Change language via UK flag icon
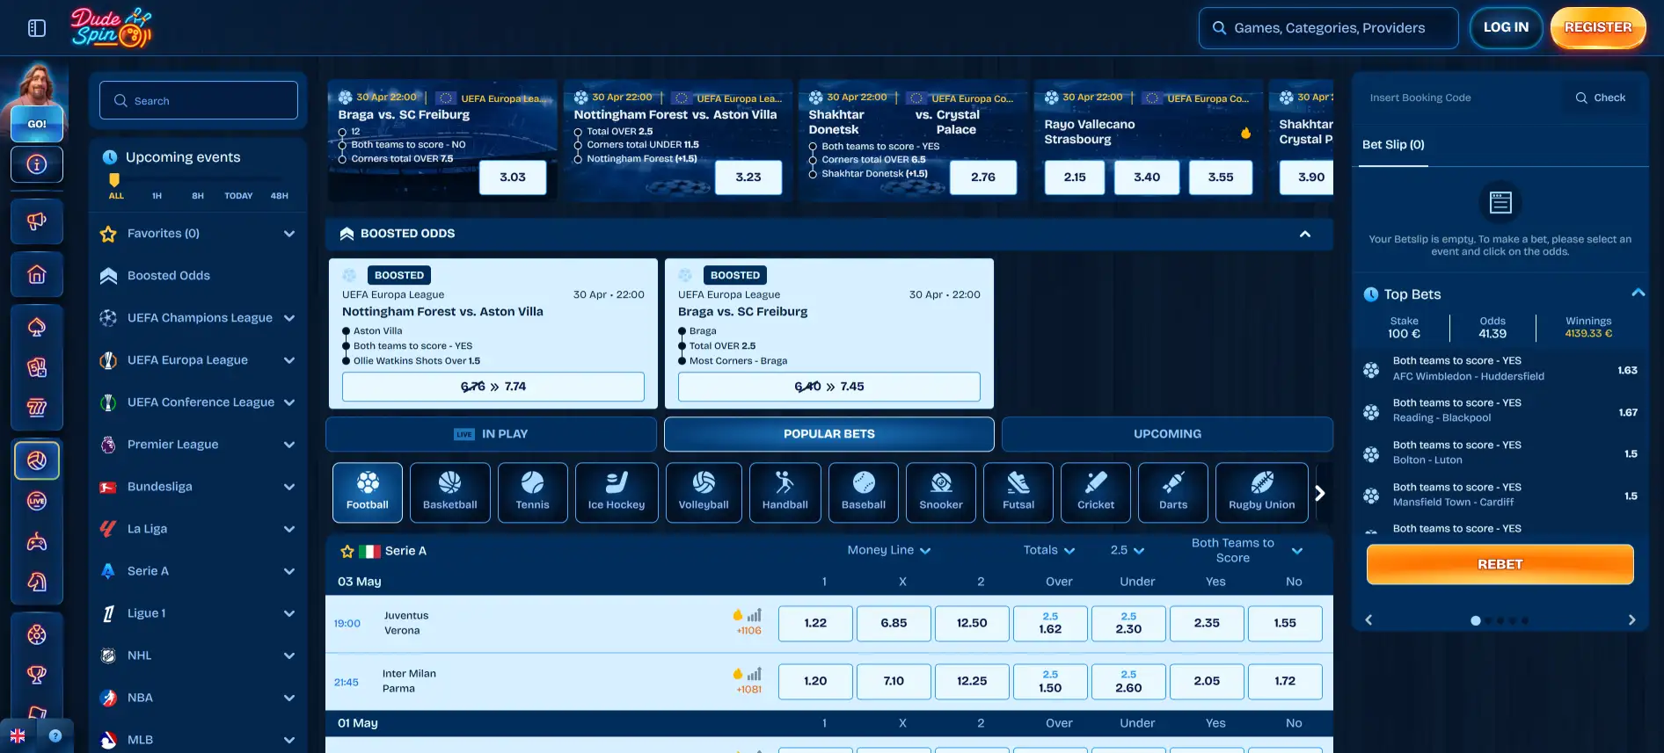Image resolution: width=1664 pixels, height=753 pixels. point(18,736)
